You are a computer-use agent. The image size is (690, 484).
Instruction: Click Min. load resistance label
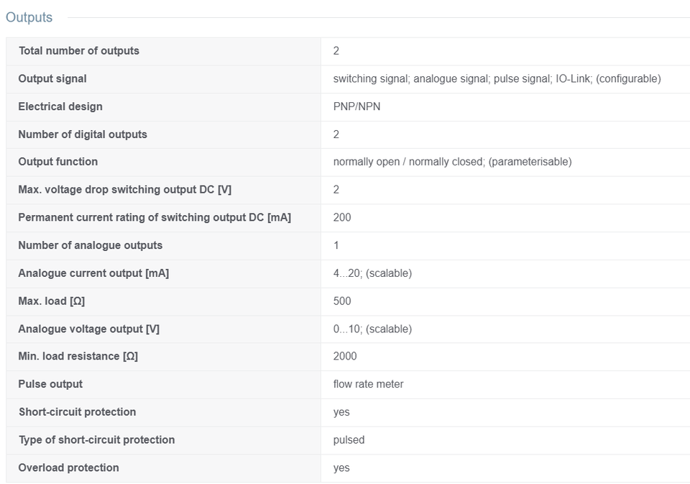pos(78,356)
